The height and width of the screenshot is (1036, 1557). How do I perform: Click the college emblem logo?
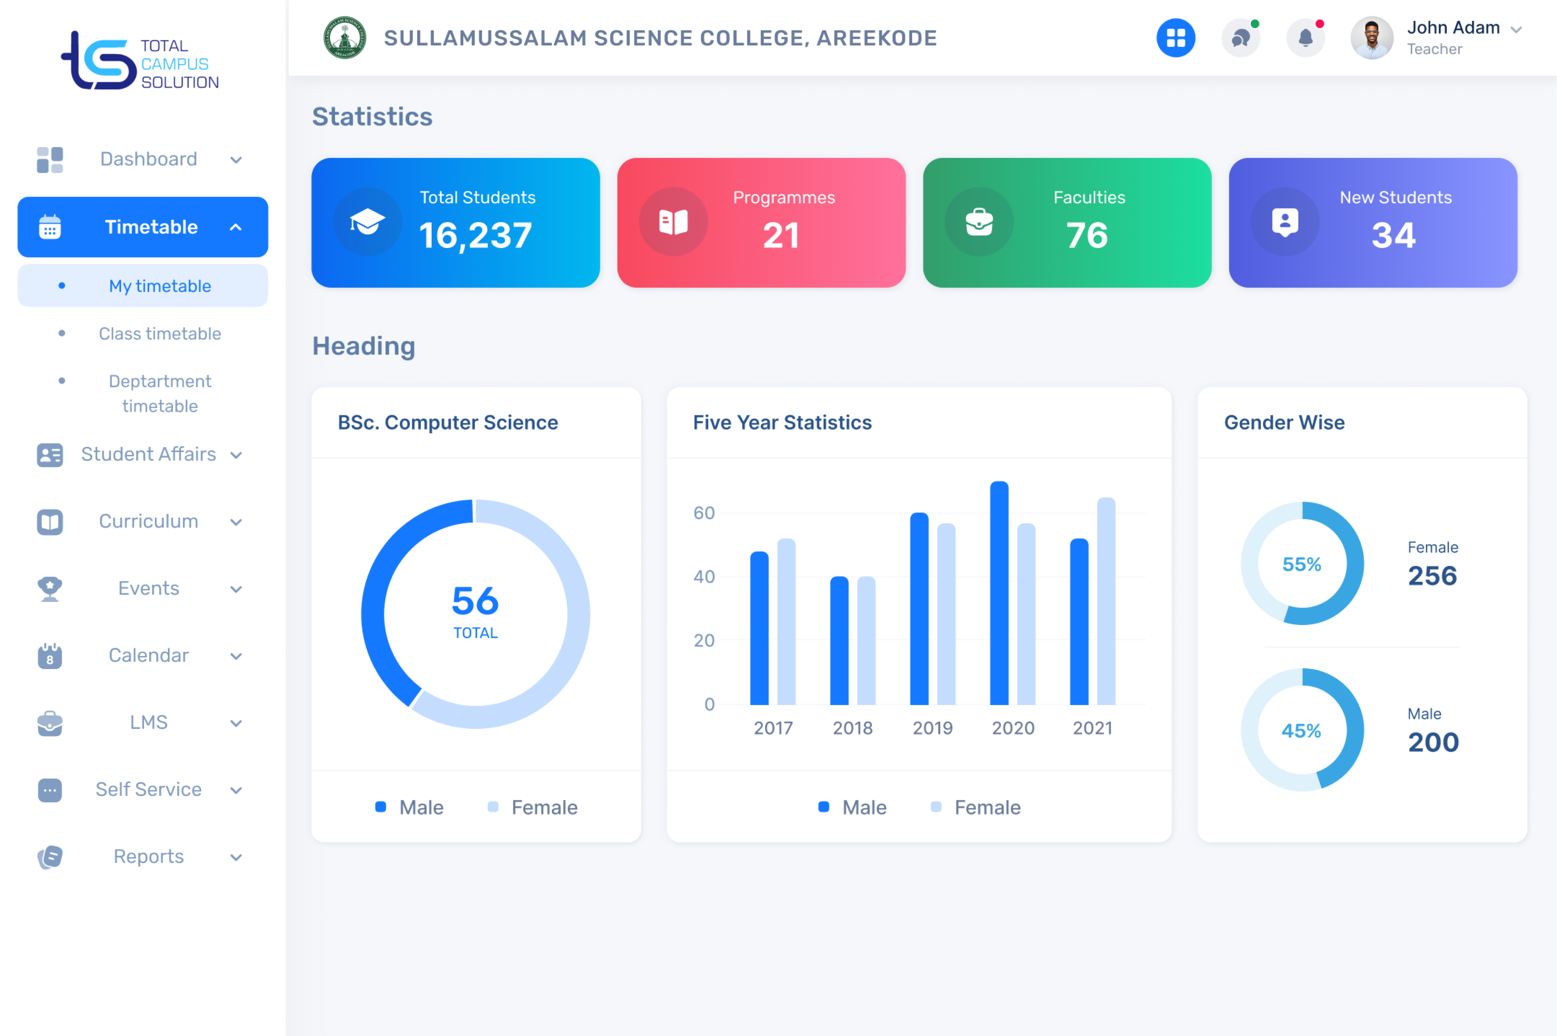click(345, 38)
